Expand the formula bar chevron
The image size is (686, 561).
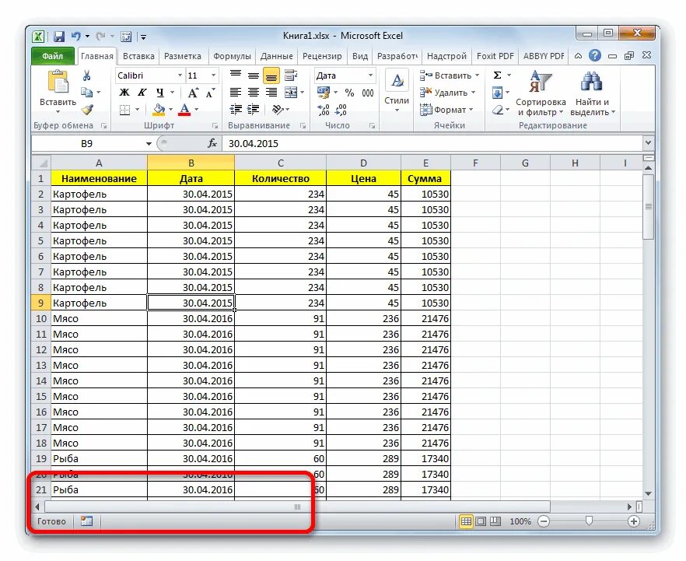[x=648, y=142]
